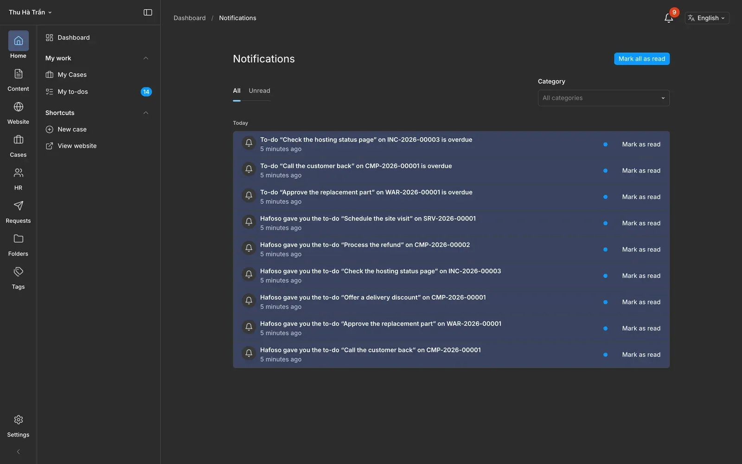Open the overdue "Call the customer back" notification
This screenshot has height=464, width=742.
[451, 171]
